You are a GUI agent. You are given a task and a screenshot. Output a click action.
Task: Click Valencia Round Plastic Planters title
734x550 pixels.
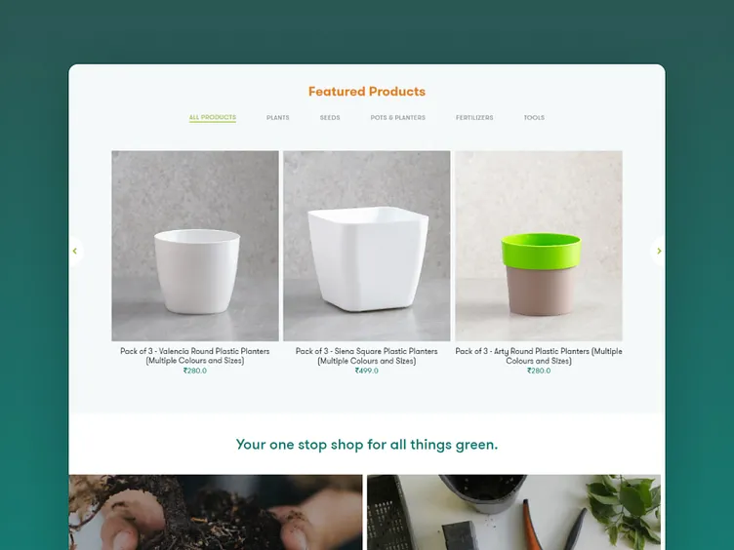(x=195, y=356)
